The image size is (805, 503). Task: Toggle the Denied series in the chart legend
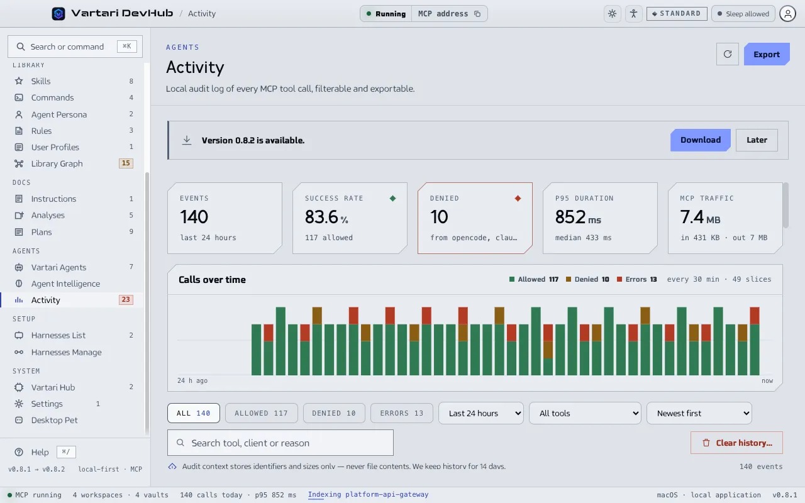[x=587, y=279]
